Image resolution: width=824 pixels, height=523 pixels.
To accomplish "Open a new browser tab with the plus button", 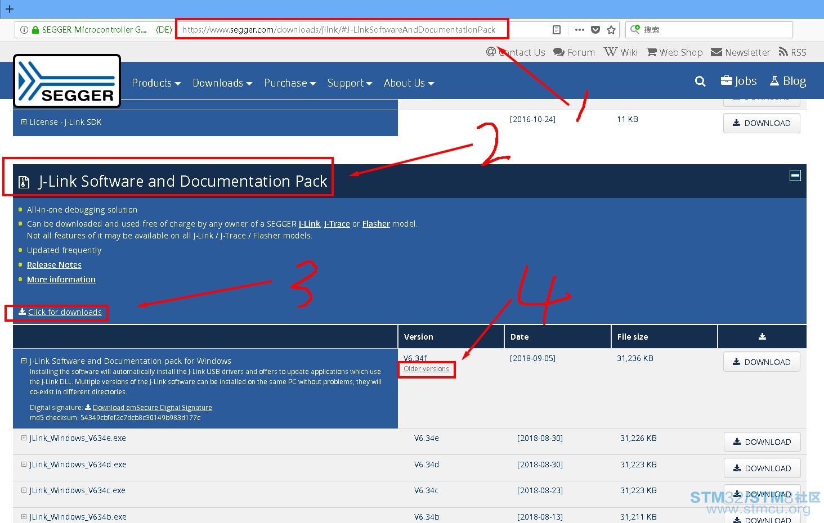I will click(x=10, y=9).
